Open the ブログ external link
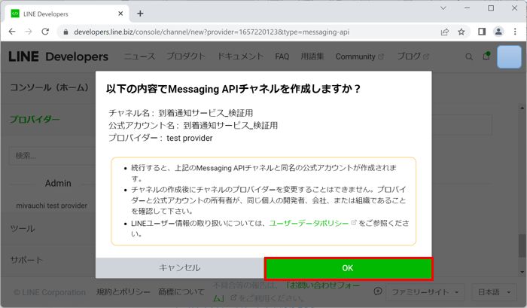Screen dimensions: 527x308 (413, 56)
